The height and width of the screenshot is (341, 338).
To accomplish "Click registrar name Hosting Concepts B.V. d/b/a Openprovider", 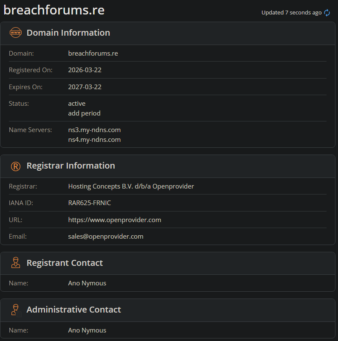I will (131, 186).
